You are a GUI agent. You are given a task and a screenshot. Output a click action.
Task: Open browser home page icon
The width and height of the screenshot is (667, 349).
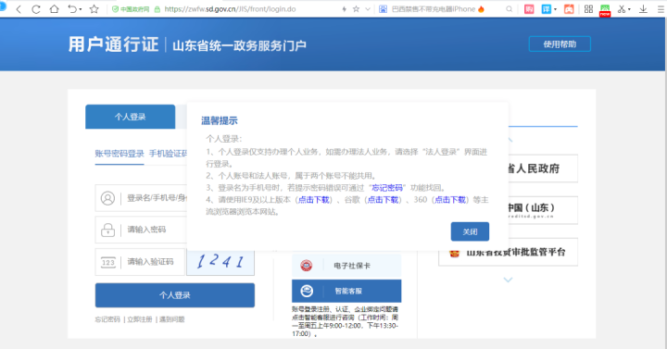(x=54, y=9)
